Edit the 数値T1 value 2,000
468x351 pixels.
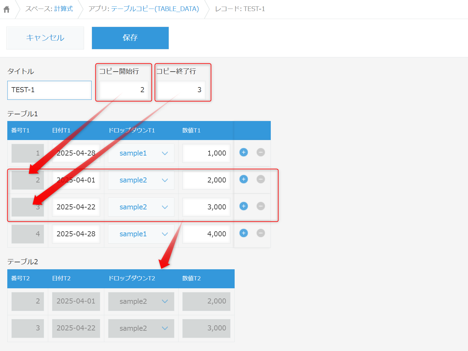tap(206, 180)
